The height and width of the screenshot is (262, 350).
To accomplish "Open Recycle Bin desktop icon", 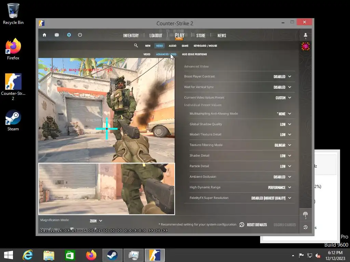I will point(13,14).
